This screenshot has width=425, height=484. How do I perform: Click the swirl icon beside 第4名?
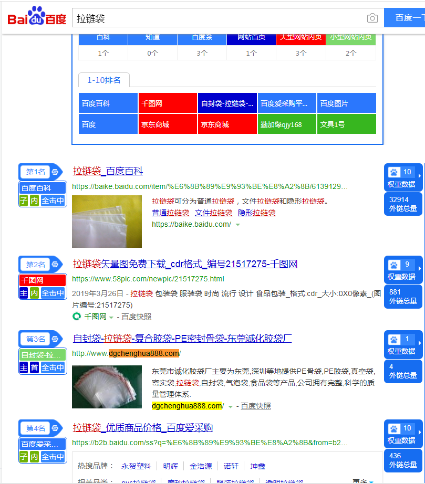pyautogui.click(x=55, y=428)
